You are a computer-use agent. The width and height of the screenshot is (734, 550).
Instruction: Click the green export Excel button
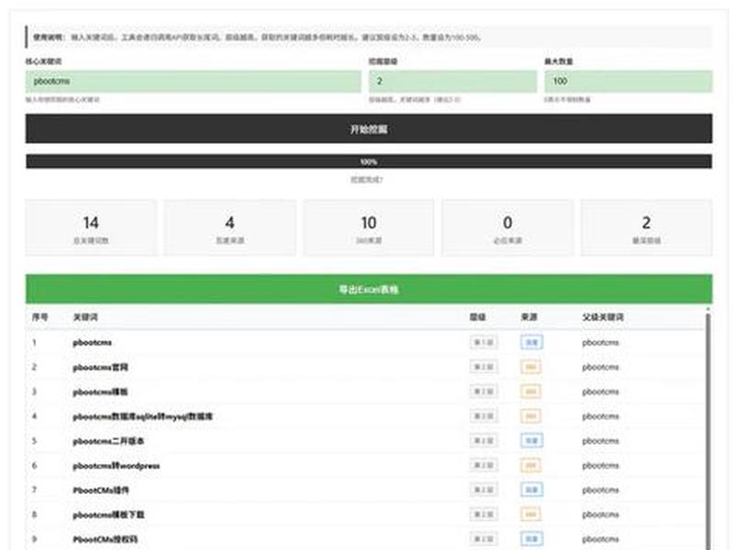[x=369, y=289]
